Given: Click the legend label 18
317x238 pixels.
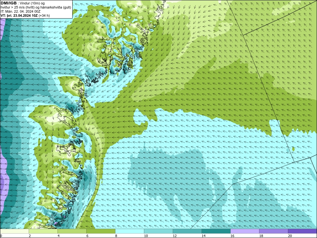Looking at the screenshot, I should click(261, 236).
